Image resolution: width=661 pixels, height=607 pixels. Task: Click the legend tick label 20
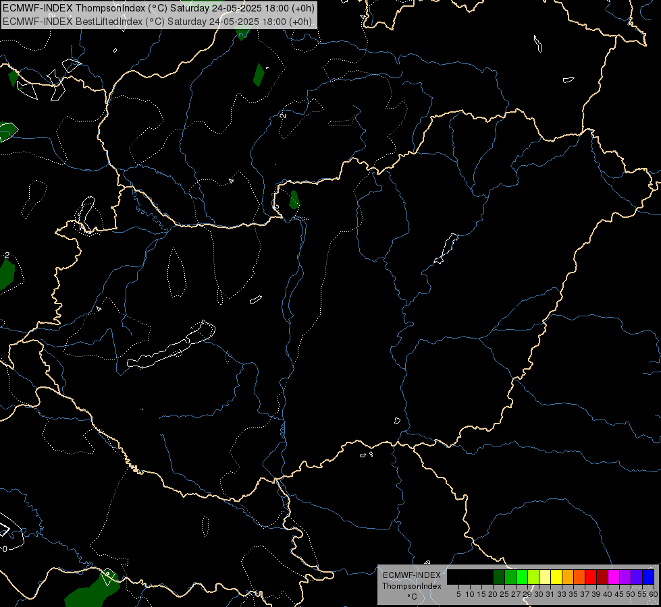493,594
